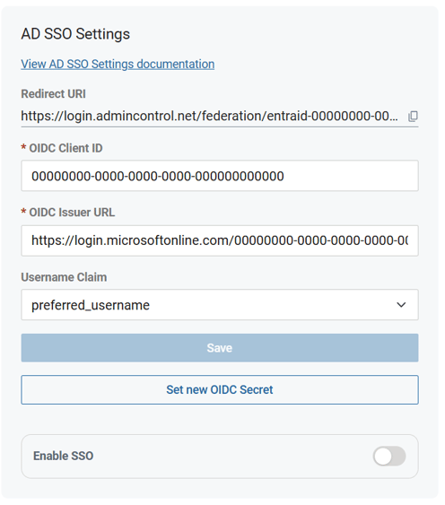Click the AD SSO Settings heading
Viewport: 445px width, 505px height.
(x=75, y=34)
